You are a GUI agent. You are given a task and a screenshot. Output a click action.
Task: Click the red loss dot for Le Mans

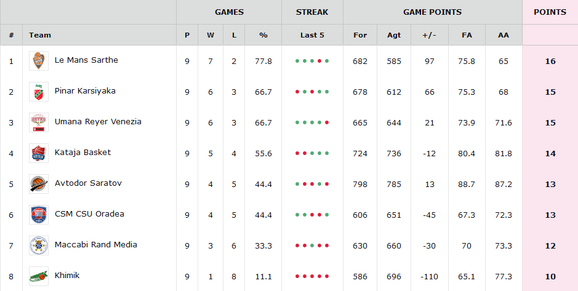(319, 61)
